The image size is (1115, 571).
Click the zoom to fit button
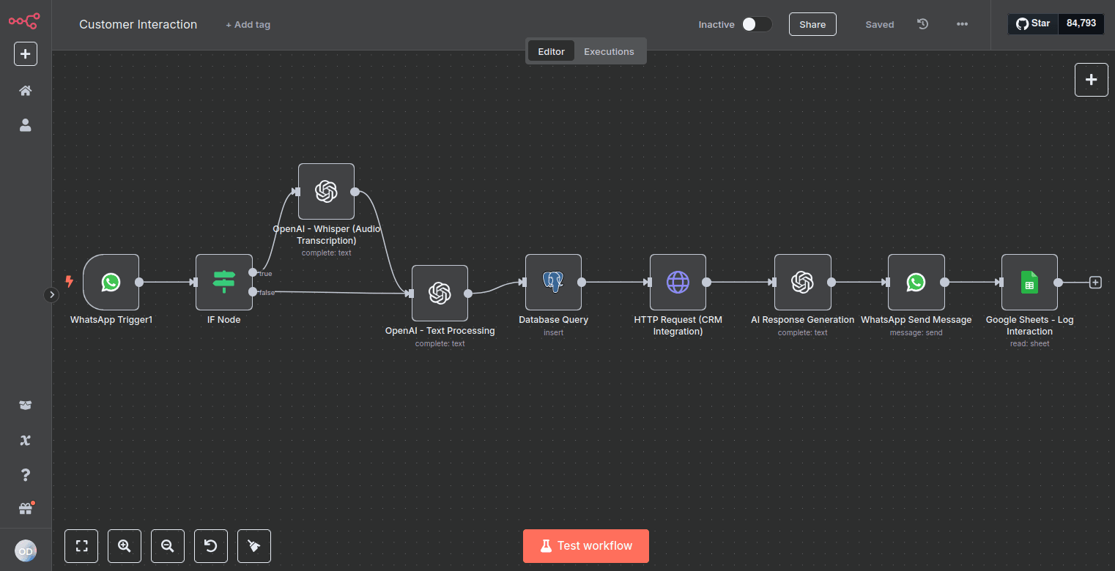[x=81, y=546]
